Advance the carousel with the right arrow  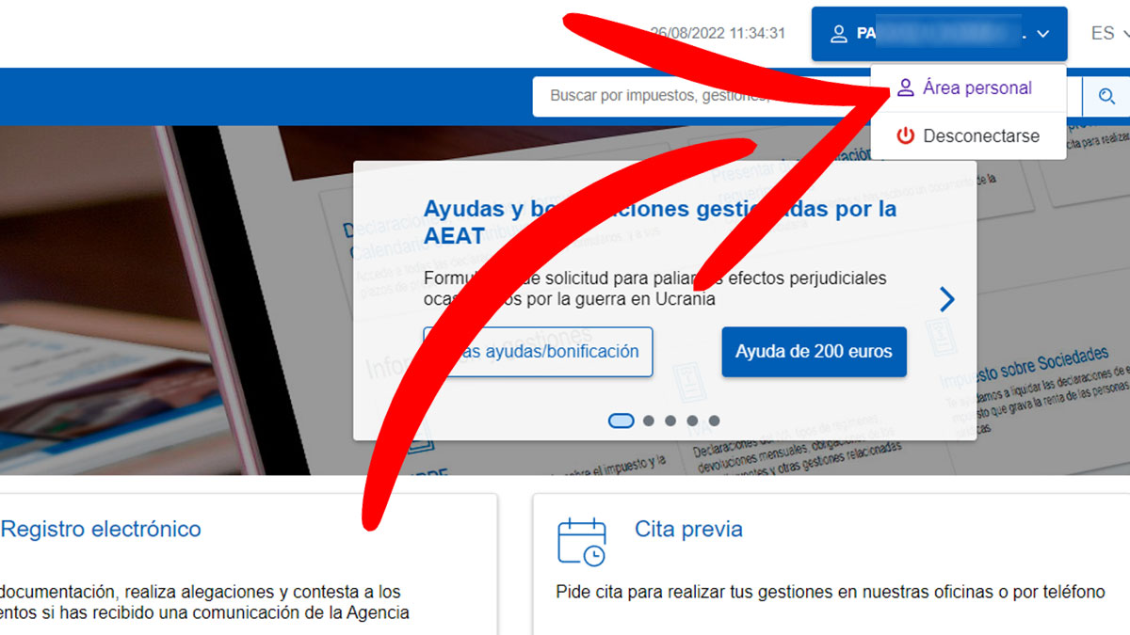click(x=947, y=299)
